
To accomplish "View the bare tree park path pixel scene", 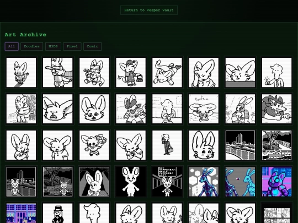I will (276, 145).
